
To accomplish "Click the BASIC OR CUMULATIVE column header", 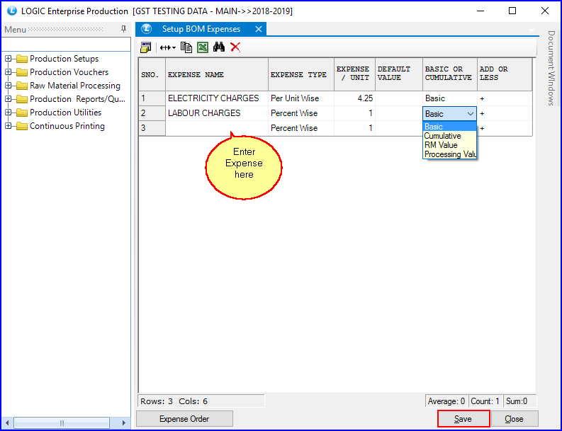I will coord(450,74).
